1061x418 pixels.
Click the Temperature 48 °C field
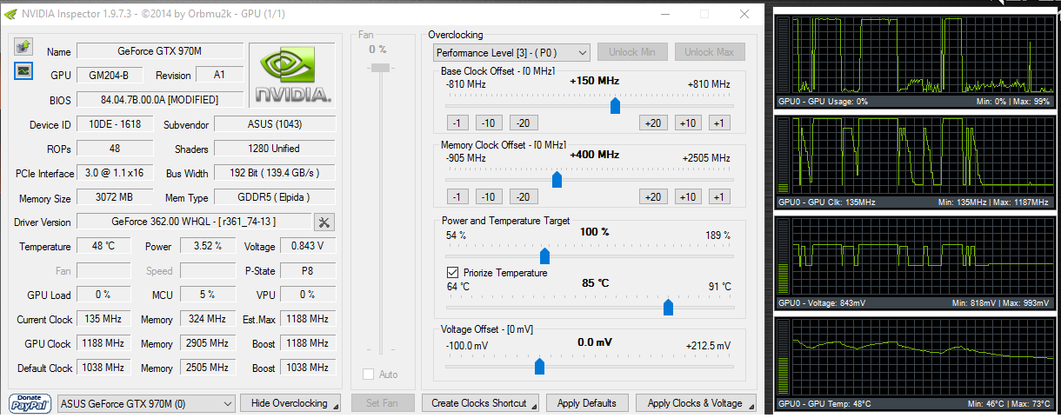[103, 247]
